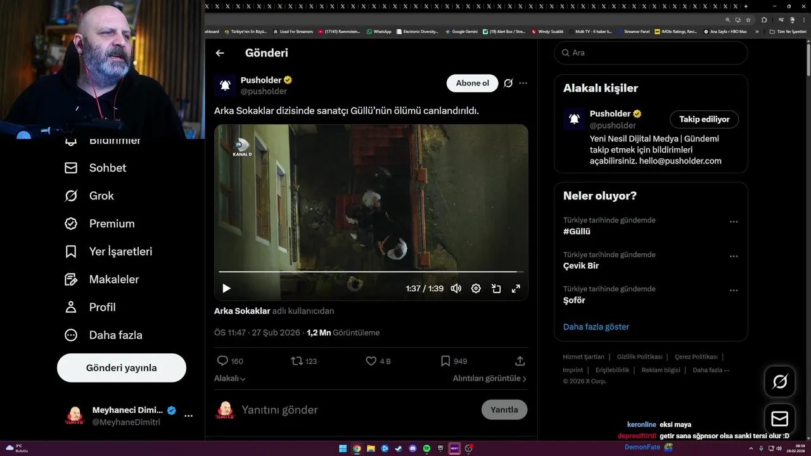Open Steam from the taskbar

point(399,448)
